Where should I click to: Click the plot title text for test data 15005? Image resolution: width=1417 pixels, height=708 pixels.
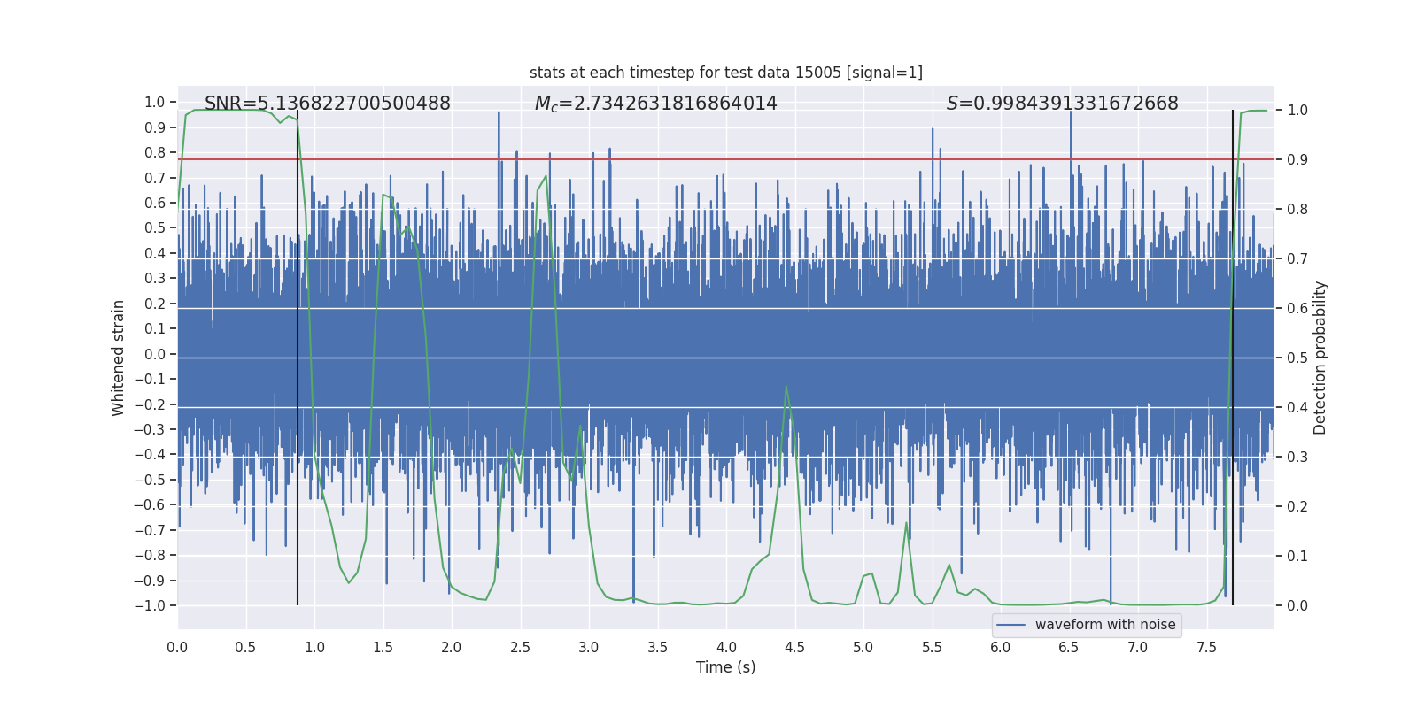(x=725, y=73)
